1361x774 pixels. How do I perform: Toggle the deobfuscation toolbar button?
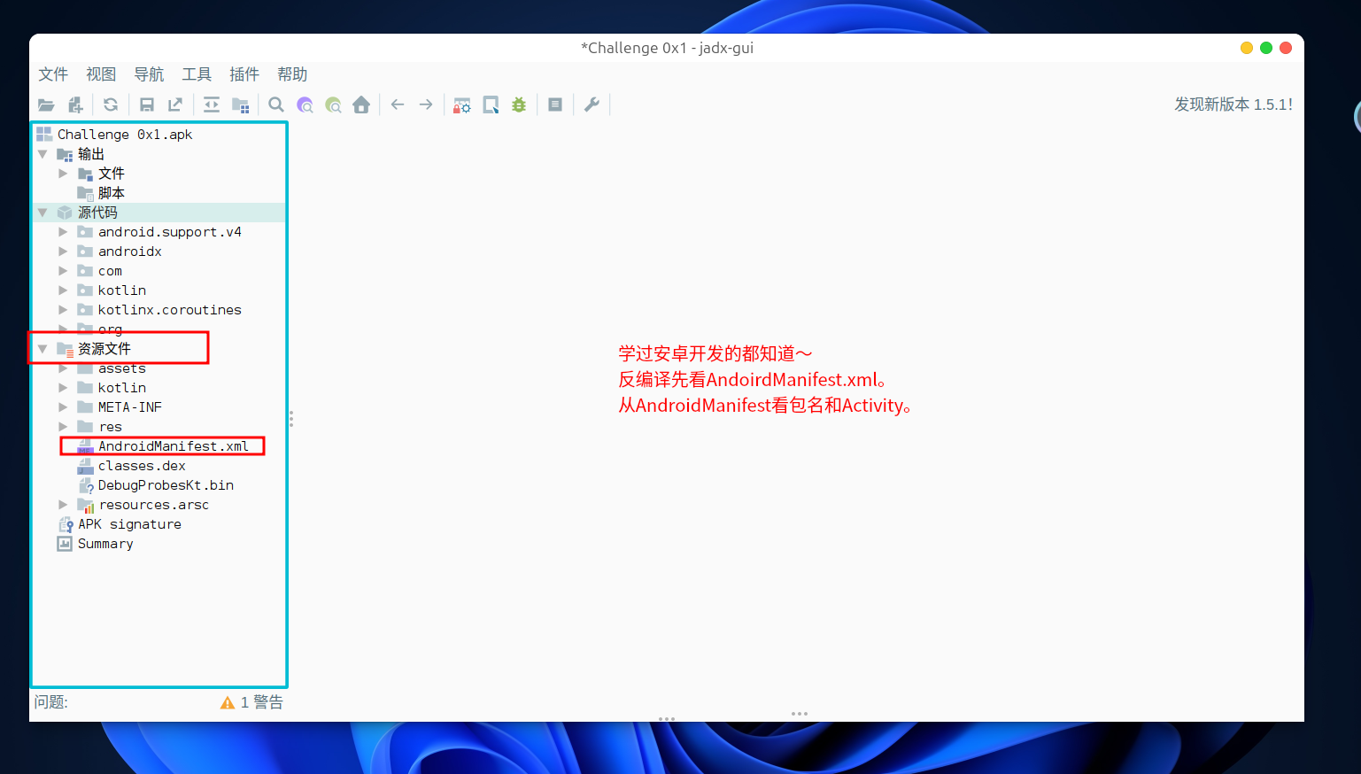click(x=461, y=105)
